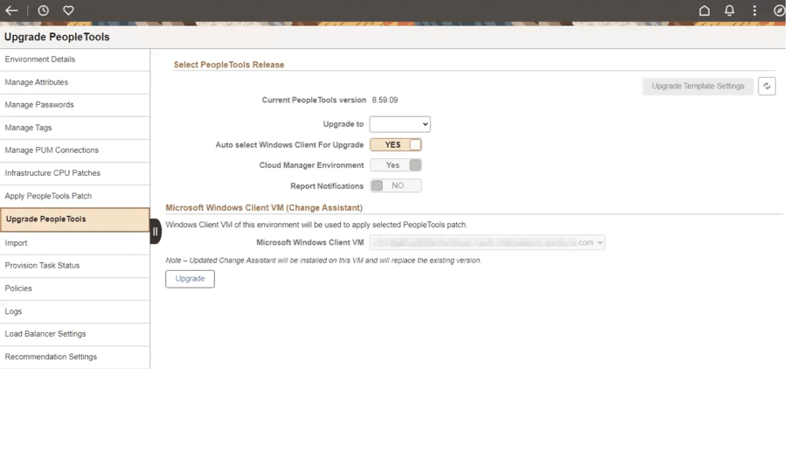Open Policies in the sidebar
The height and width of the screenshot is (452, 804).
click(x=75, y=289)
